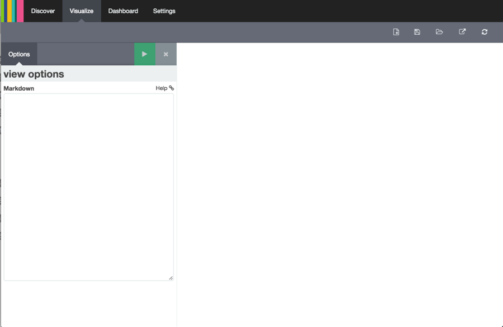Open the Dashboard tab

coord(123,11)
